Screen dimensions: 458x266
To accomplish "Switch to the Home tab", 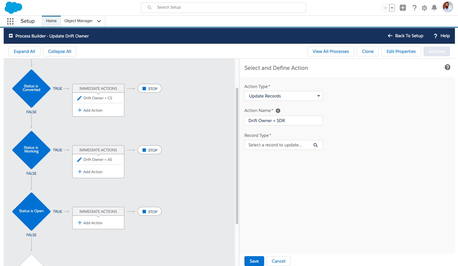I will pos(51,21).
